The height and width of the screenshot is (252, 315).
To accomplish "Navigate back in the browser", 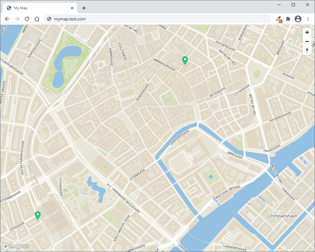I will 7,19.
